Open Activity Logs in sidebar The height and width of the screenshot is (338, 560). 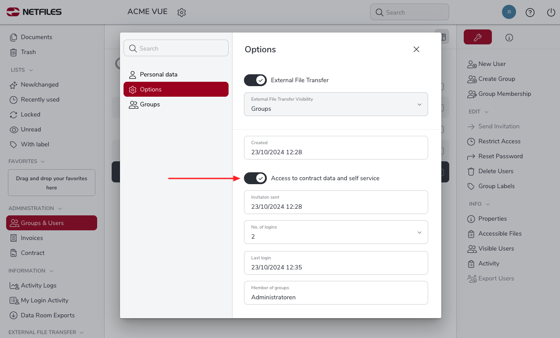tap(38, 285)
